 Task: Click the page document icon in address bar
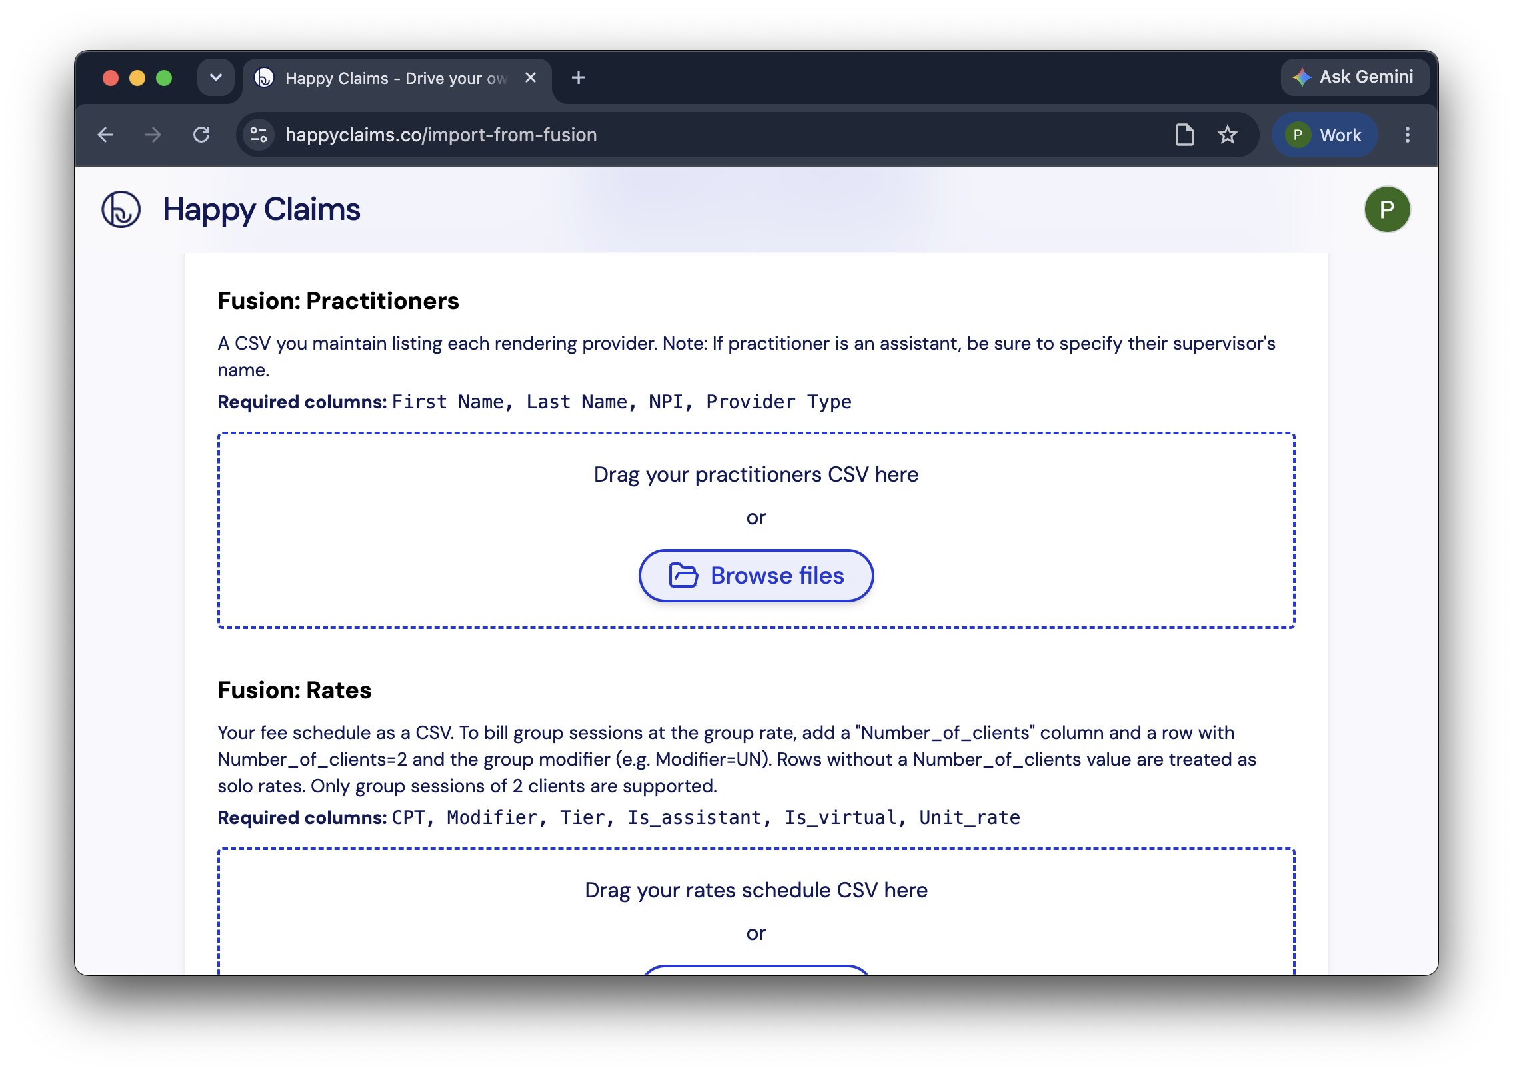coord(1184,135)
